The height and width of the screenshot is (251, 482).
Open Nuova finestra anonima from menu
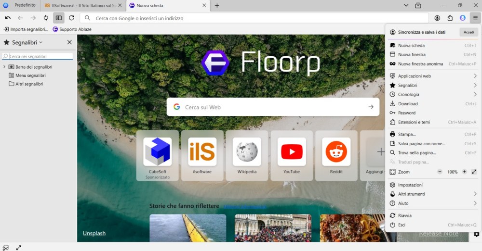[433, 64]
